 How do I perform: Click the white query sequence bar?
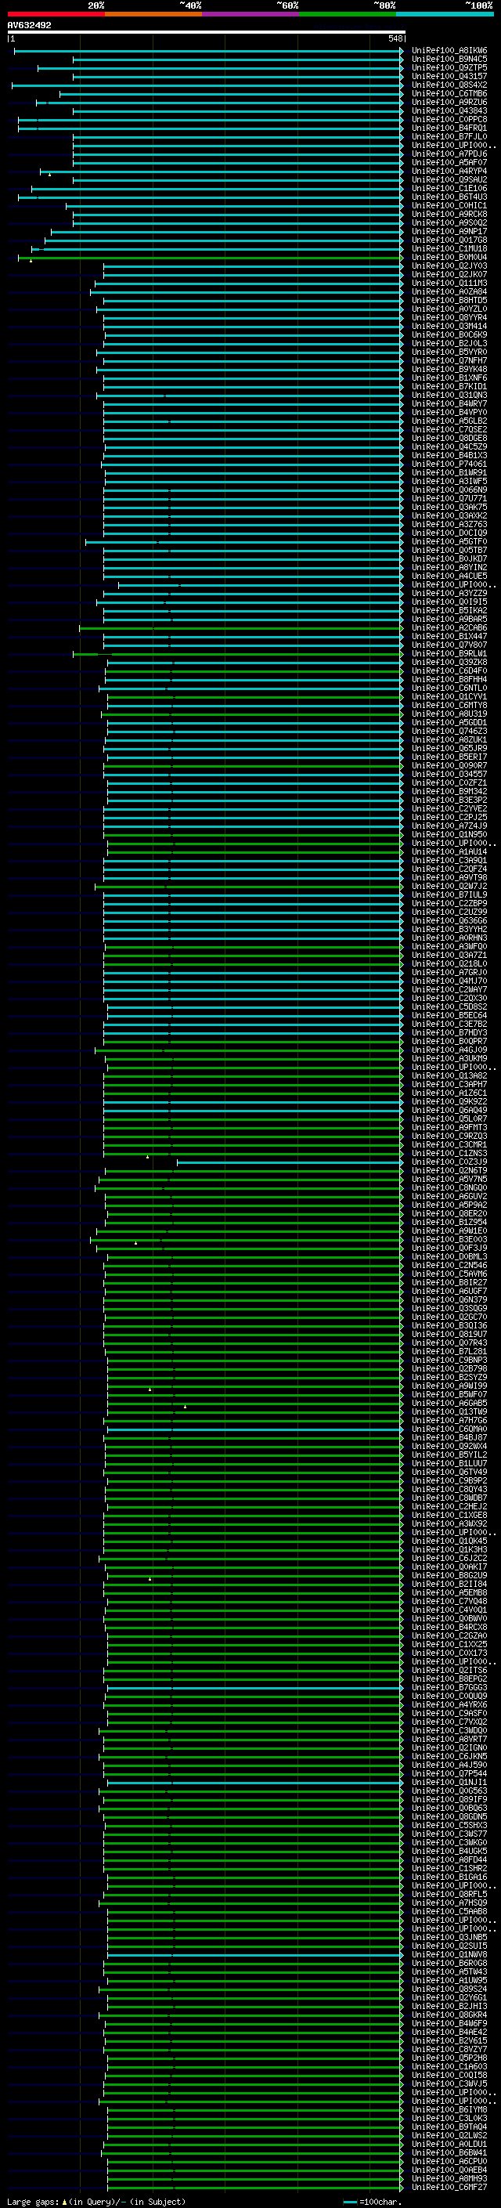(206, 33)
